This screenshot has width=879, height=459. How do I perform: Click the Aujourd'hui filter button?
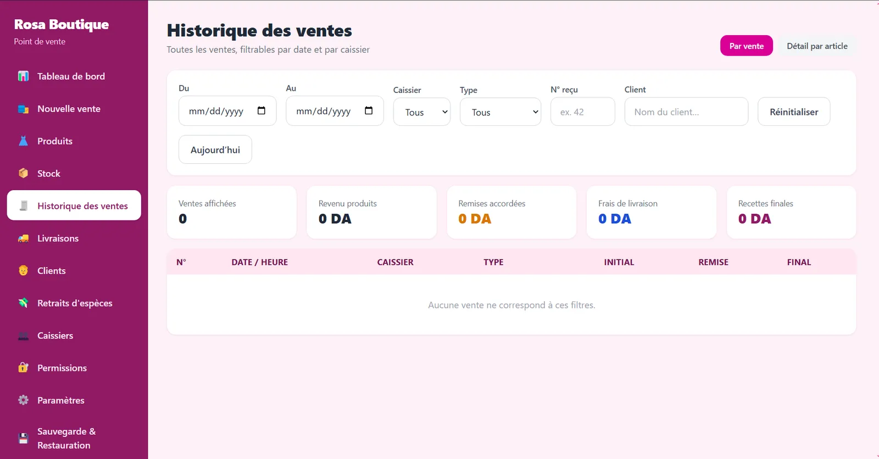[215, 150]
